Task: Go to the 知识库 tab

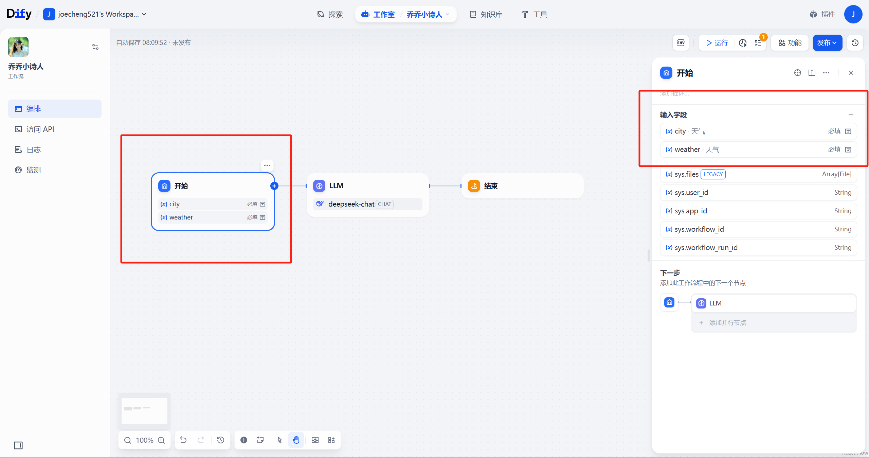Action: click(486, 14)
